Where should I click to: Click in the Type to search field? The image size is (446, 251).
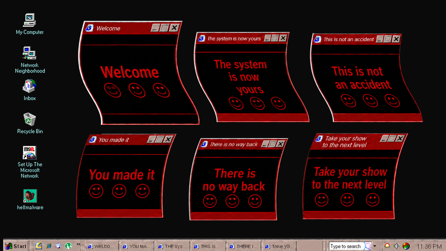pos(347,246)
